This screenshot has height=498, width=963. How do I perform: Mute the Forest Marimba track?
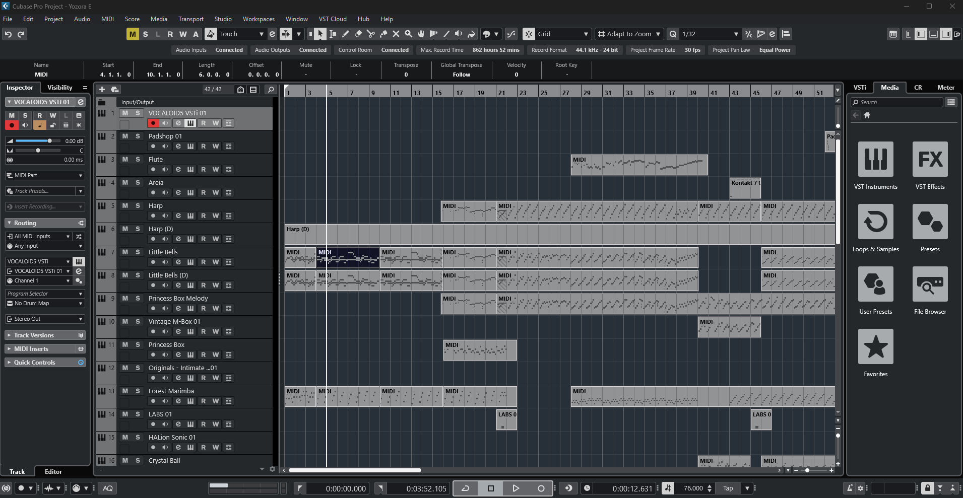125,391
